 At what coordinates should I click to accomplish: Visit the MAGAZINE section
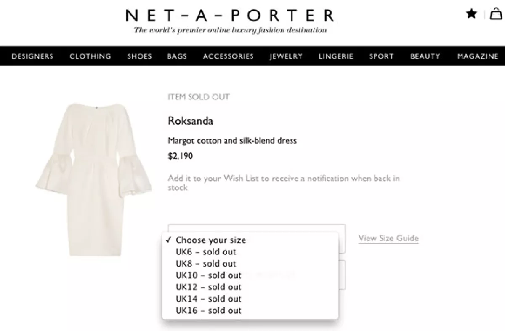pos(478,56)
